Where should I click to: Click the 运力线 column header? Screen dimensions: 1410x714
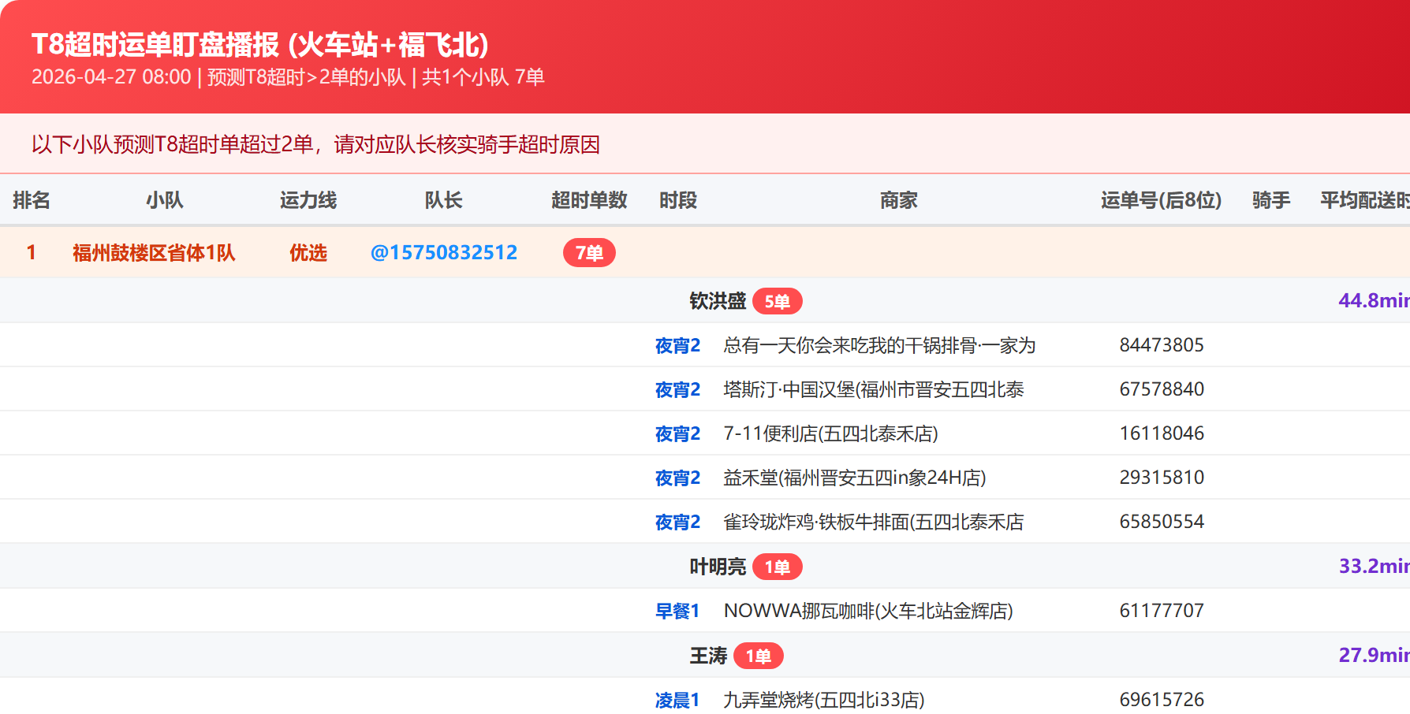(308, 200)
